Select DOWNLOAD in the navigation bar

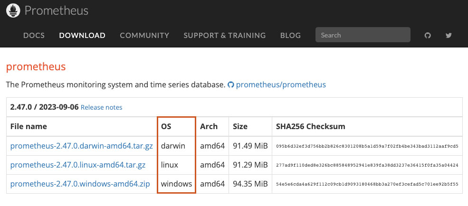(x=82, y=35)
